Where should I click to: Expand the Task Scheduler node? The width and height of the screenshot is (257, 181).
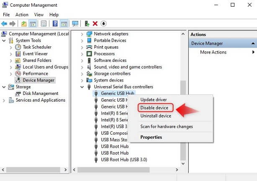click(x=11, y=47)
